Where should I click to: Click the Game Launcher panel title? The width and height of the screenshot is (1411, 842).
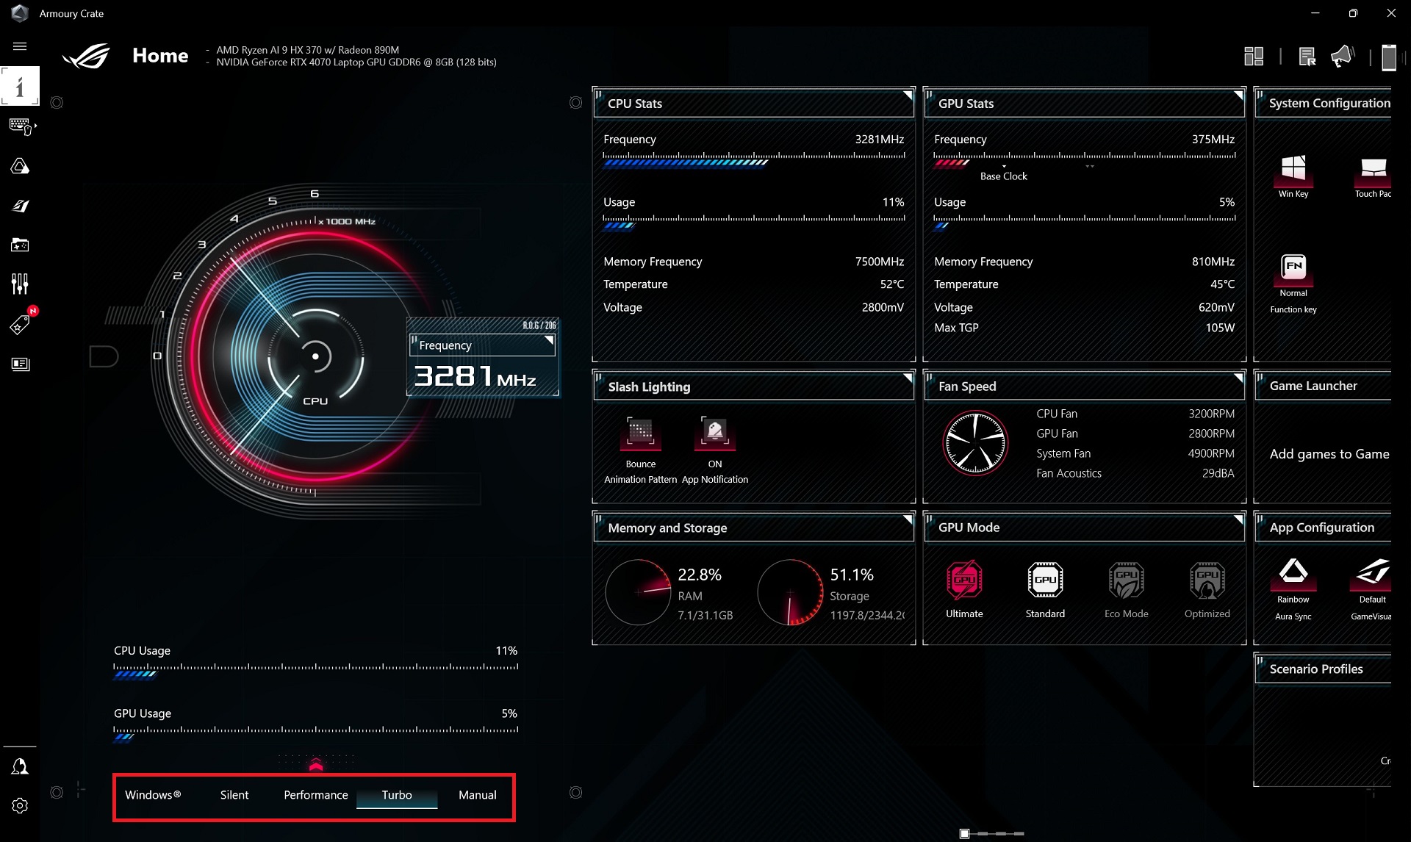tap(1313, 386)
